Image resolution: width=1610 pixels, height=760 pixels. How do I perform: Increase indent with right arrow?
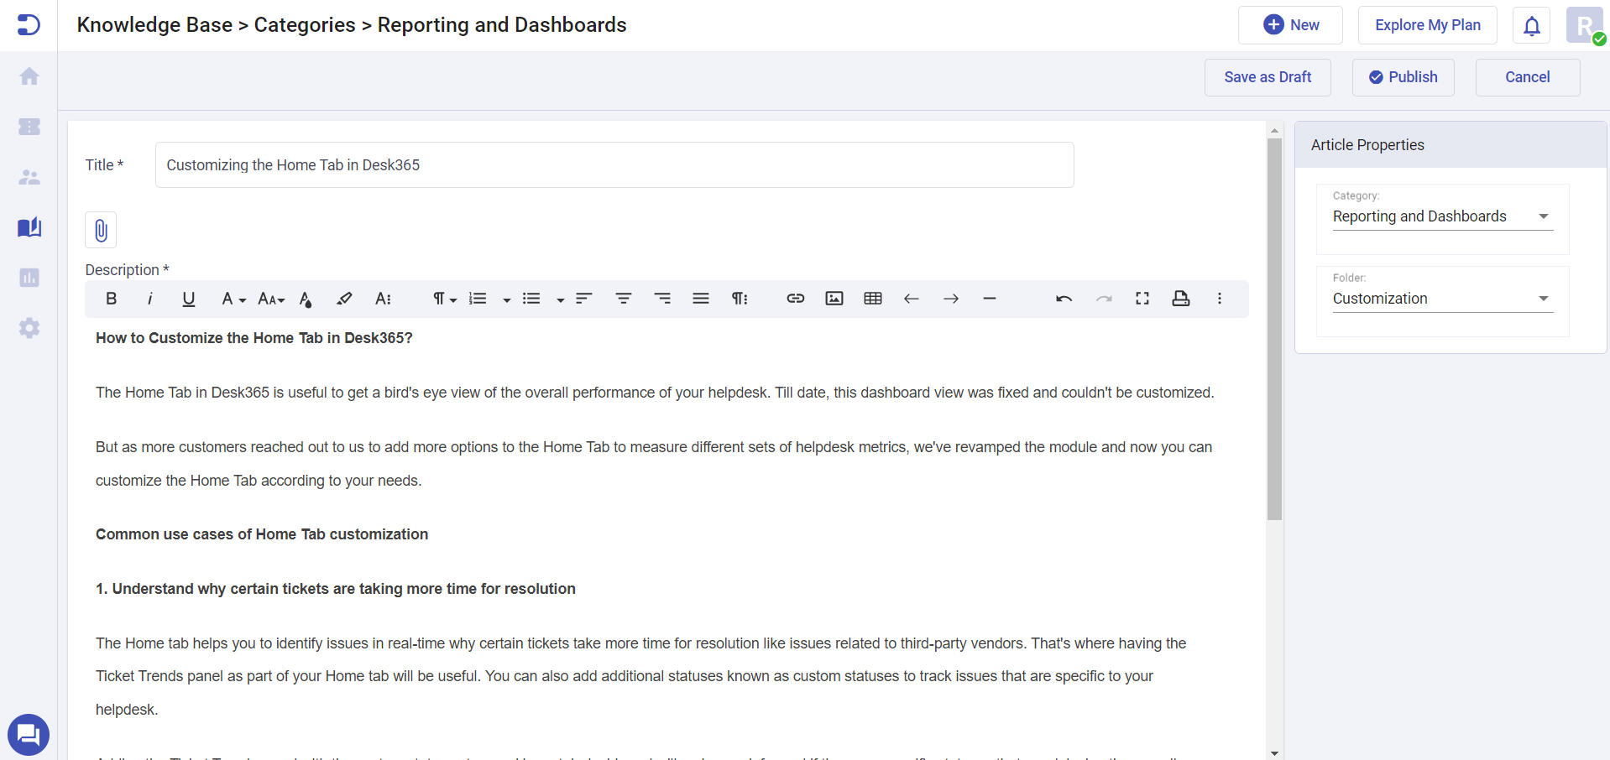(951, 299)
